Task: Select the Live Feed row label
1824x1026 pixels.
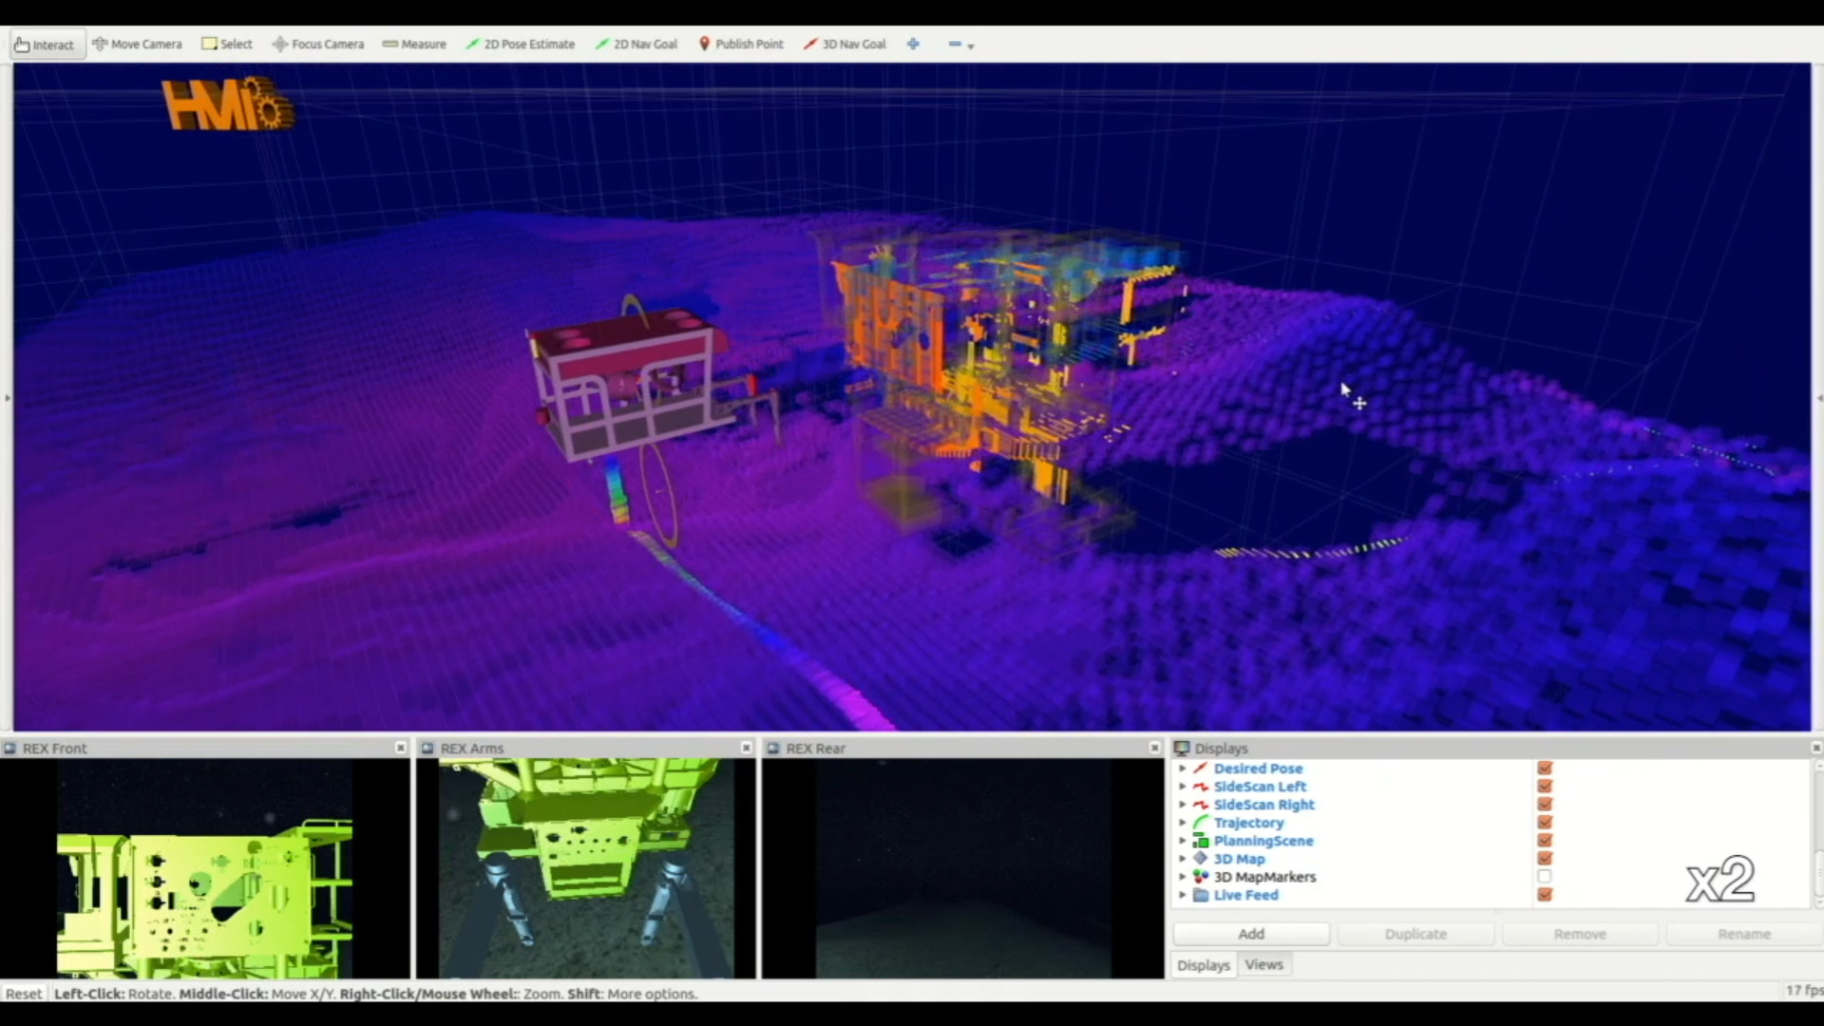Action: (x=1246, y=895)
